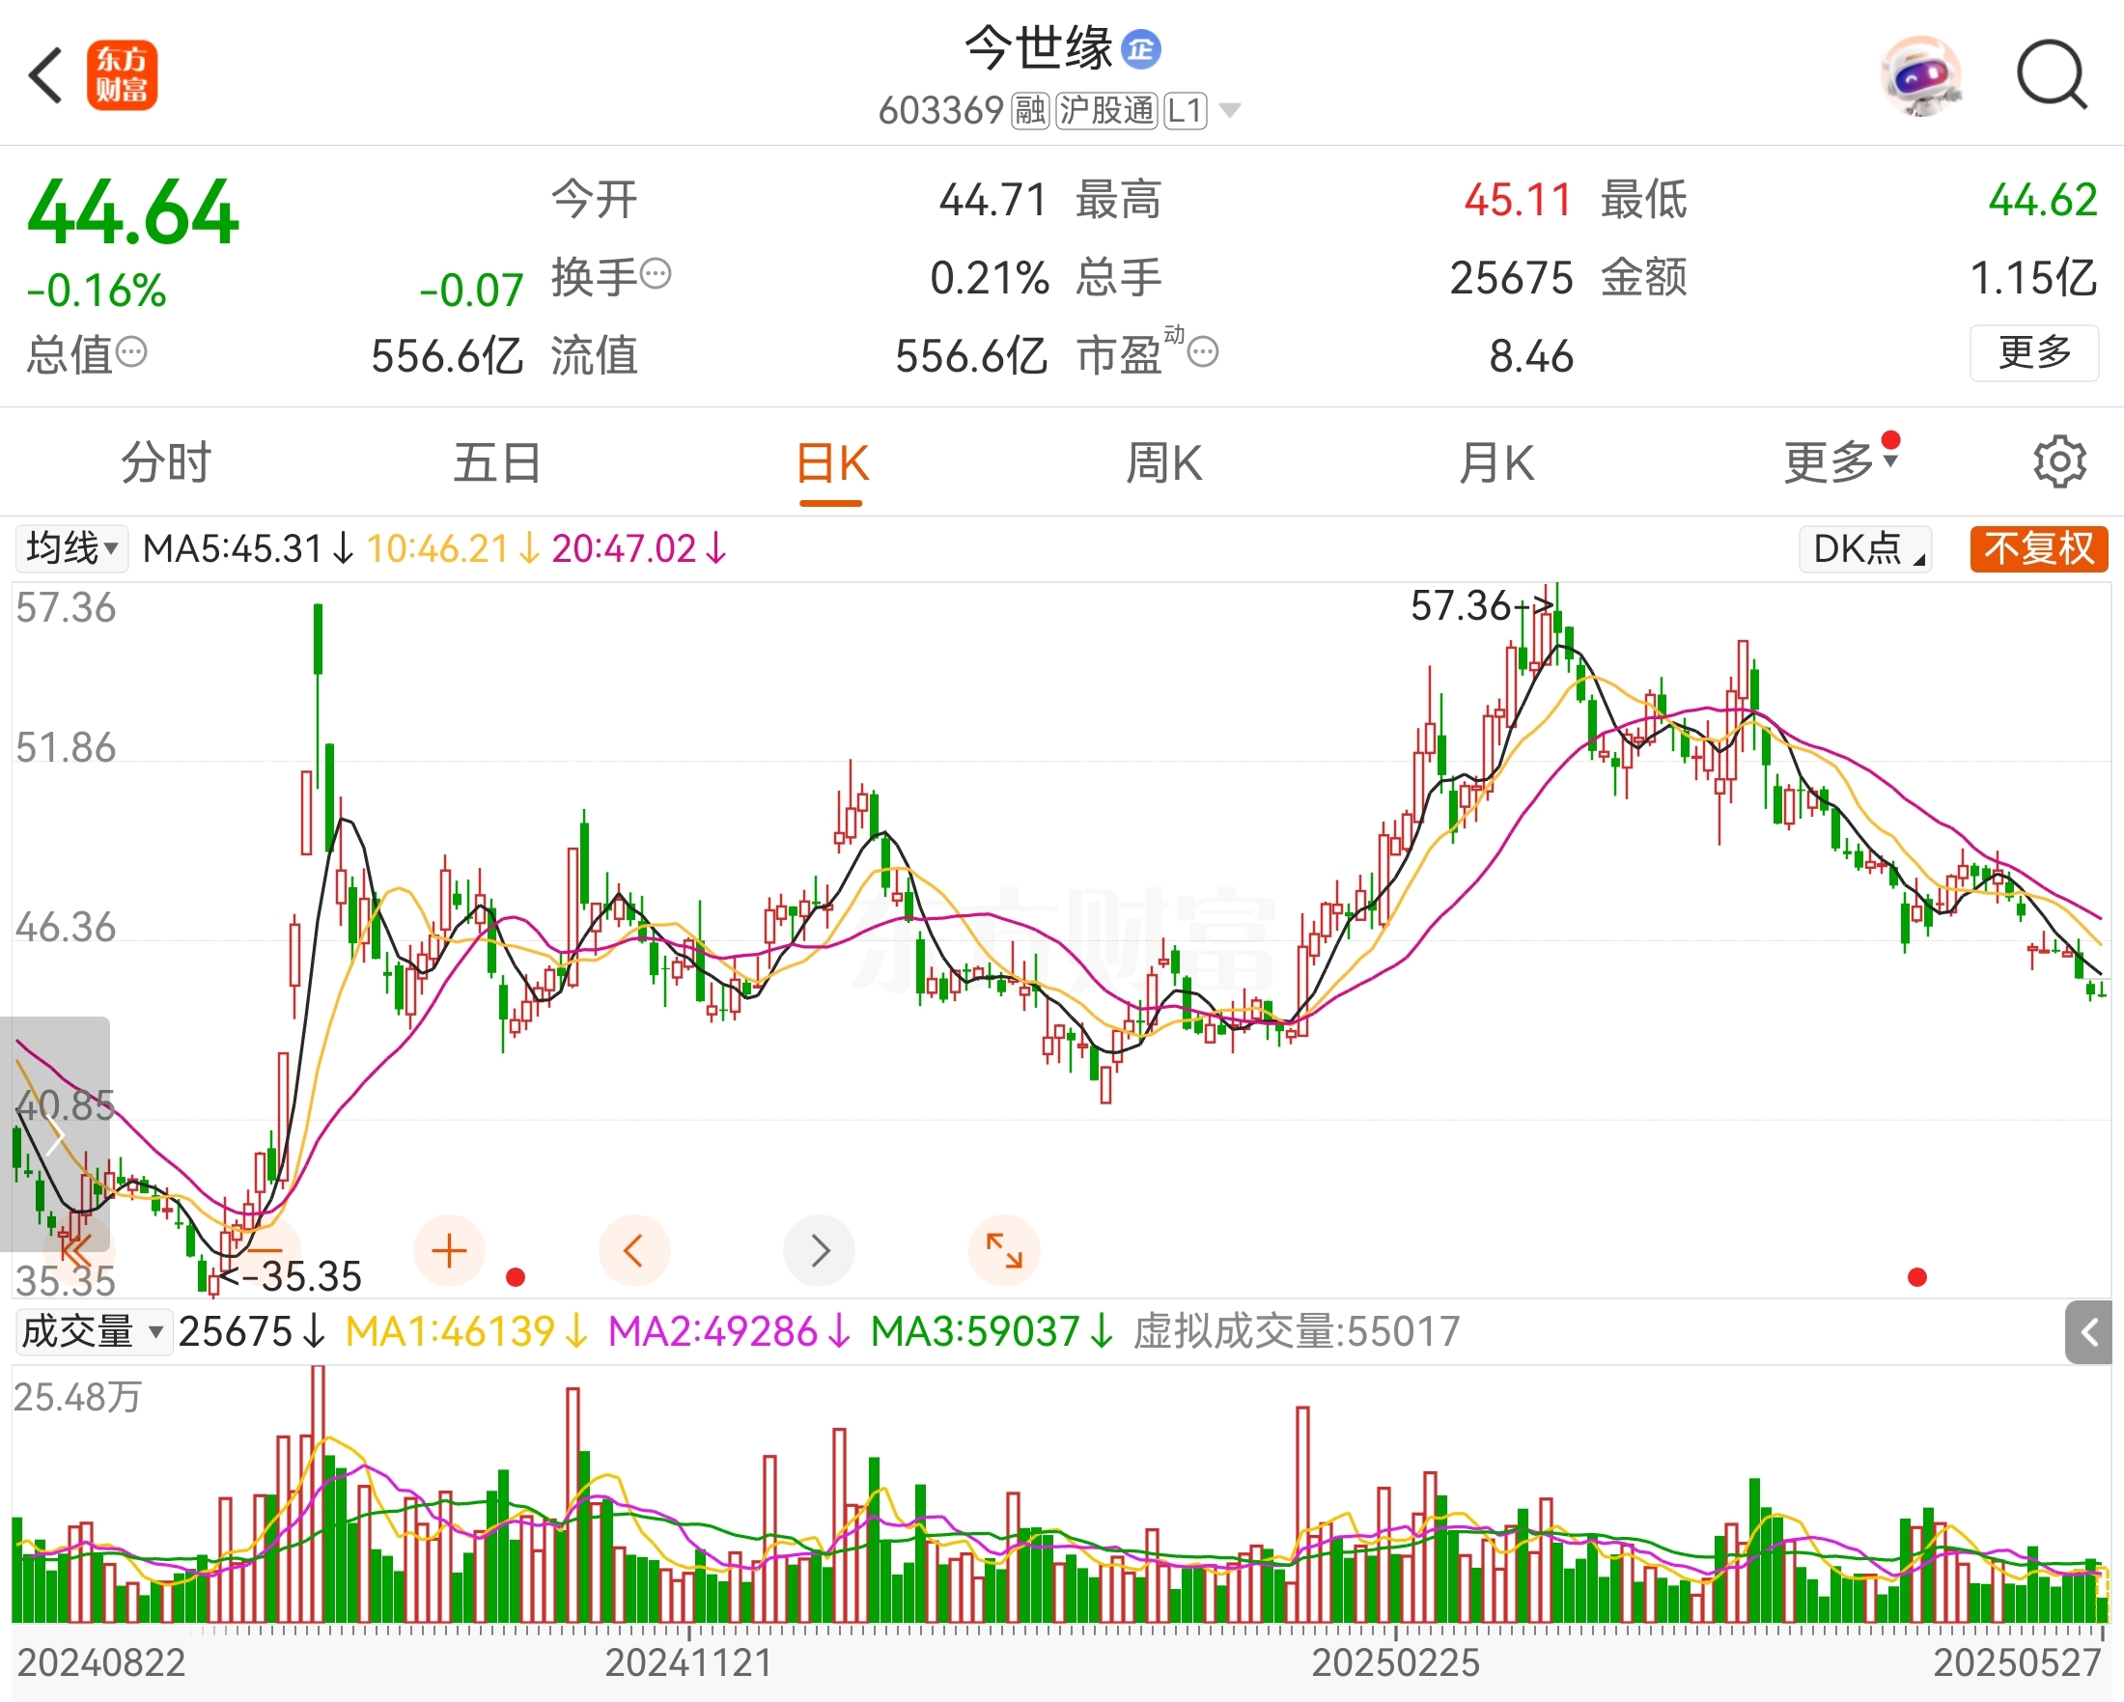2124x1702 pixels.
Task: Tap the MA10 46.21 value
Action: (x=453, y=548)
